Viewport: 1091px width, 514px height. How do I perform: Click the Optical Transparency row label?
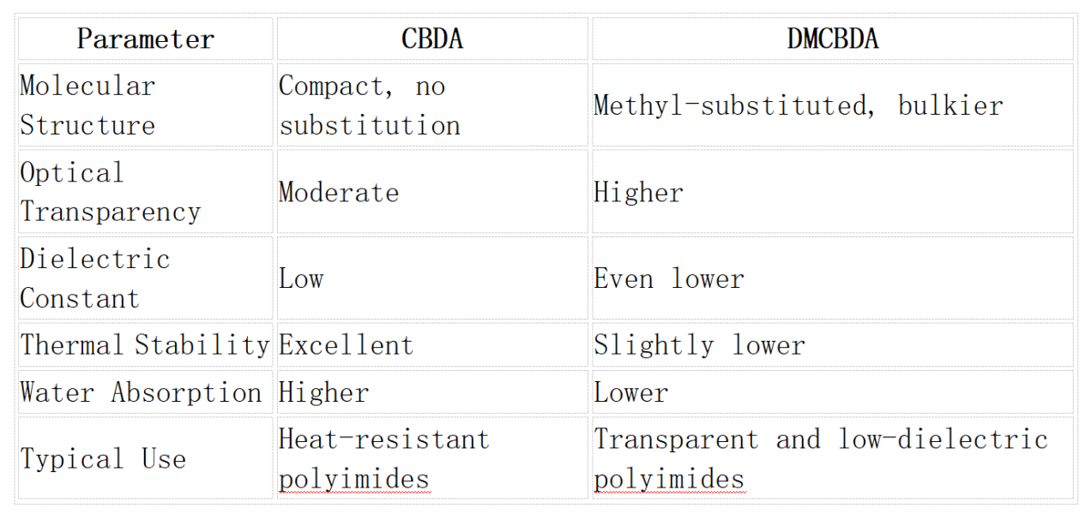[x=145, y=191]
